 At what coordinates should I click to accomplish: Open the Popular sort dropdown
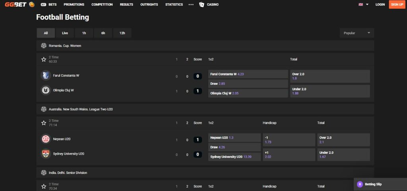[x=357, y=33]
